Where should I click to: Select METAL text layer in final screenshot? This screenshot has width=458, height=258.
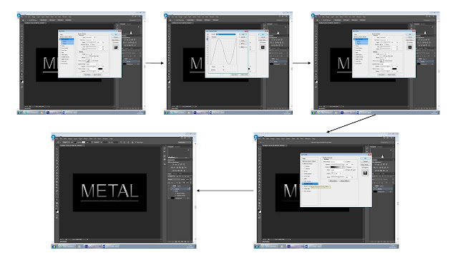180,189
